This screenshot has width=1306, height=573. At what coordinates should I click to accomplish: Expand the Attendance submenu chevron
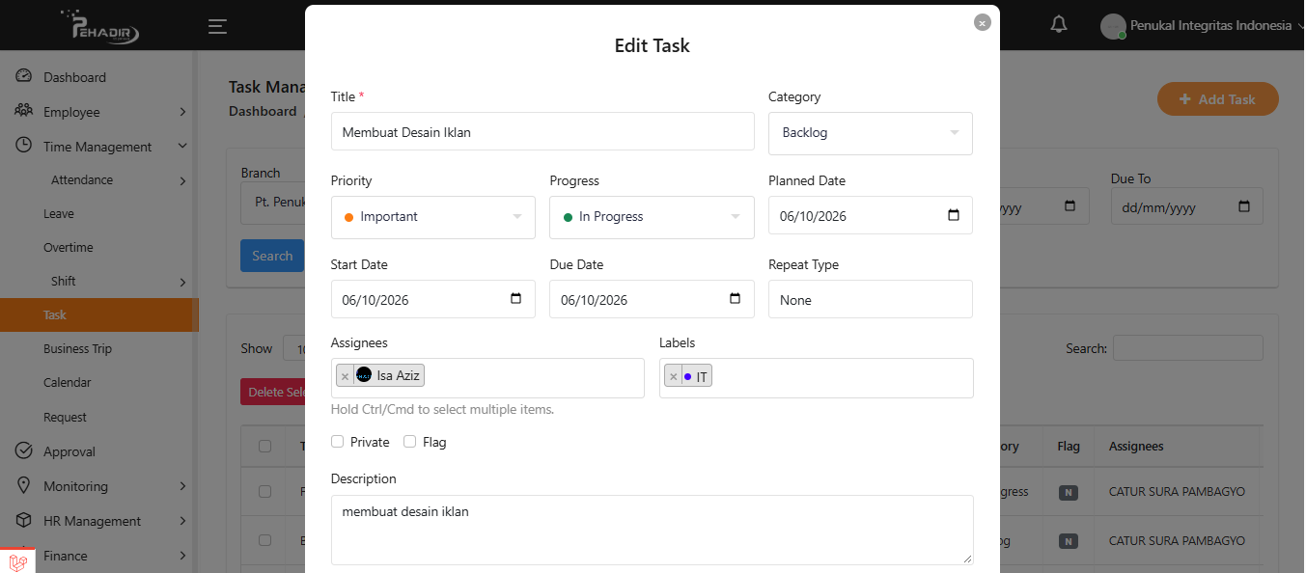pyautogui.click(x=182, y=180)
